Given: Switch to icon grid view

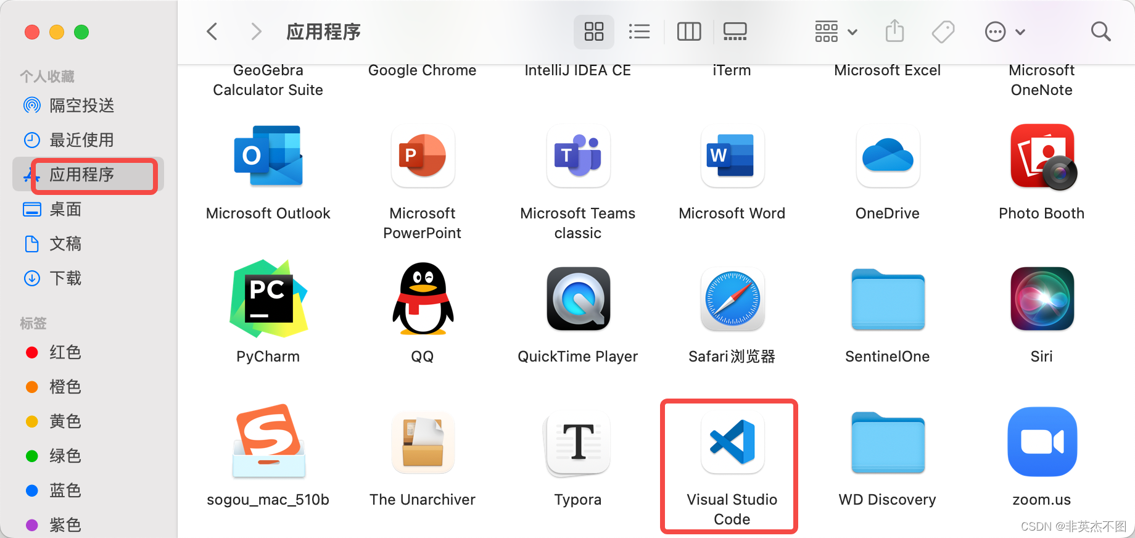Looking at the screenshot, I should [x=594, y=31].
